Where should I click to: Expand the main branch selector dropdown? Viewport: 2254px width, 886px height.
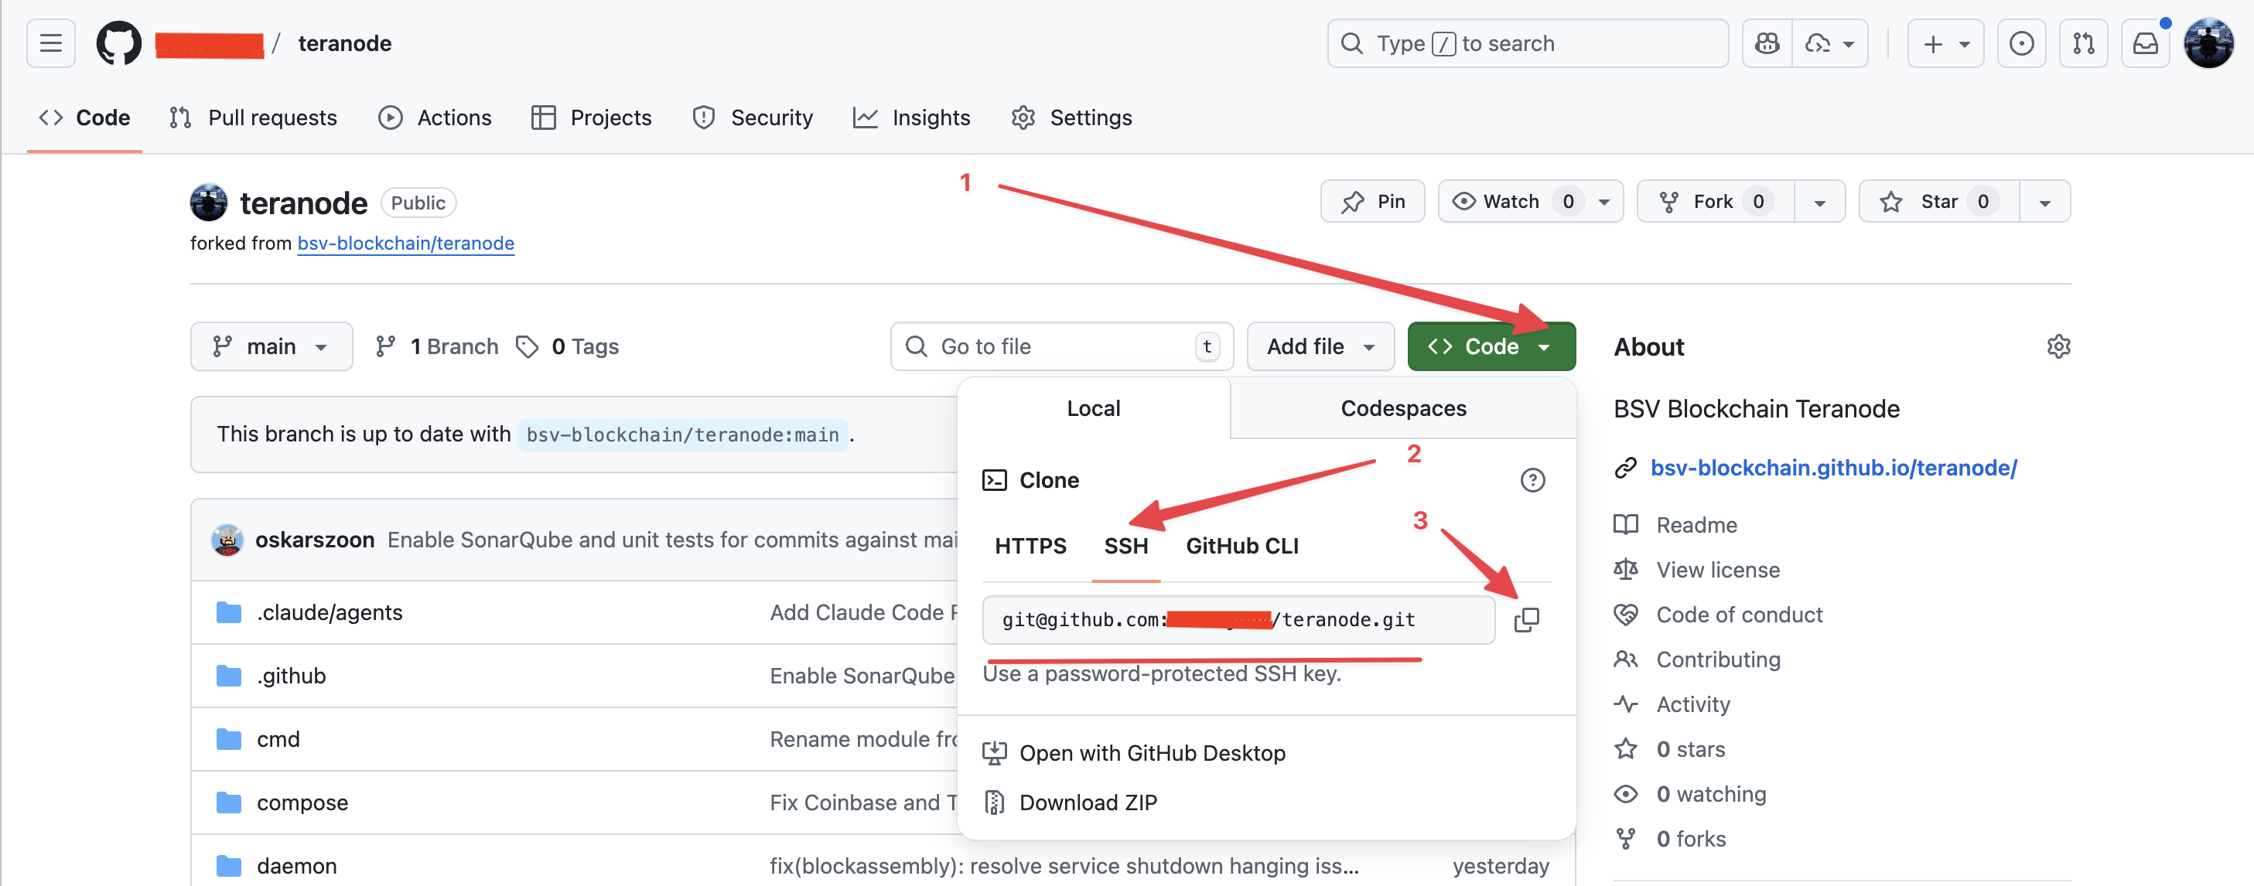click(x=272, y=346)
